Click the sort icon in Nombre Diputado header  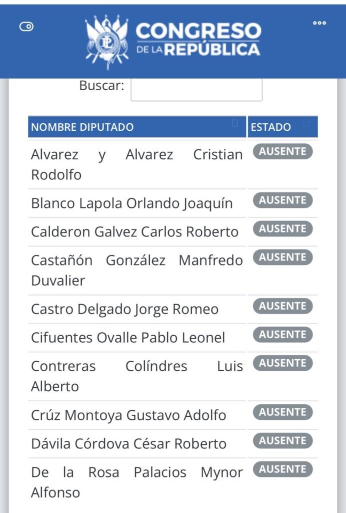point(234,123)
